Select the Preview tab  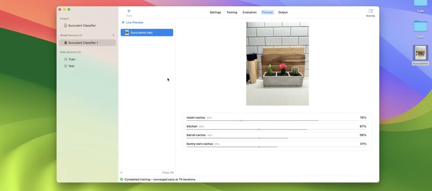[267, 12]
